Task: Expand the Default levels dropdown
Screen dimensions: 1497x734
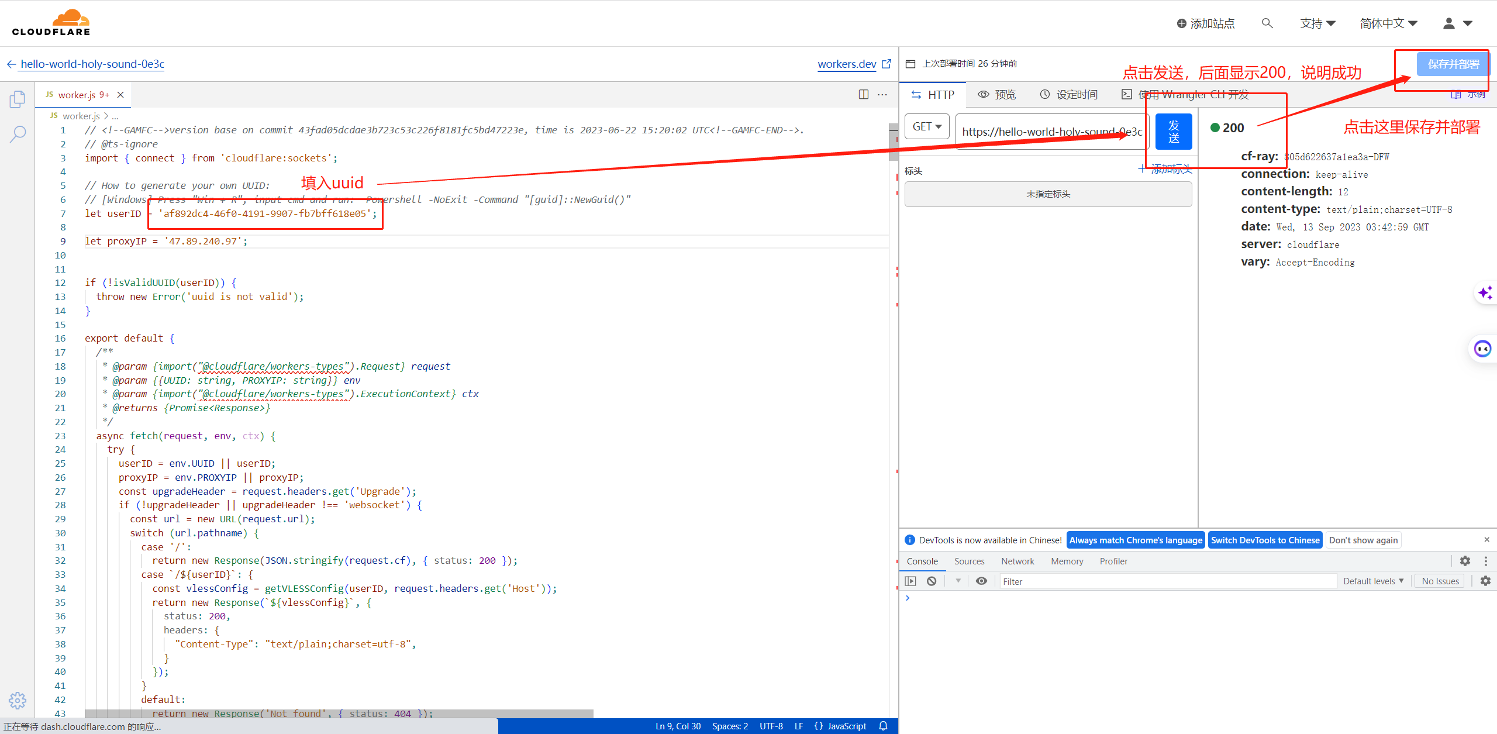Action: (x=1373, y=581)
